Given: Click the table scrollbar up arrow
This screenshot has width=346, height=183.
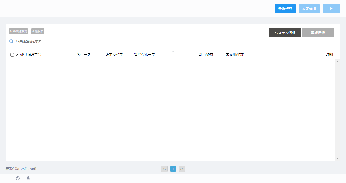Looking at the screenshot, I should [338, 62].
